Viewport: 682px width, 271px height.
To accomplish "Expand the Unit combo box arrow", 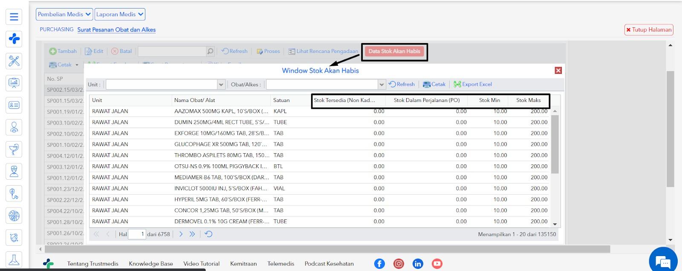I will point(221,85).
